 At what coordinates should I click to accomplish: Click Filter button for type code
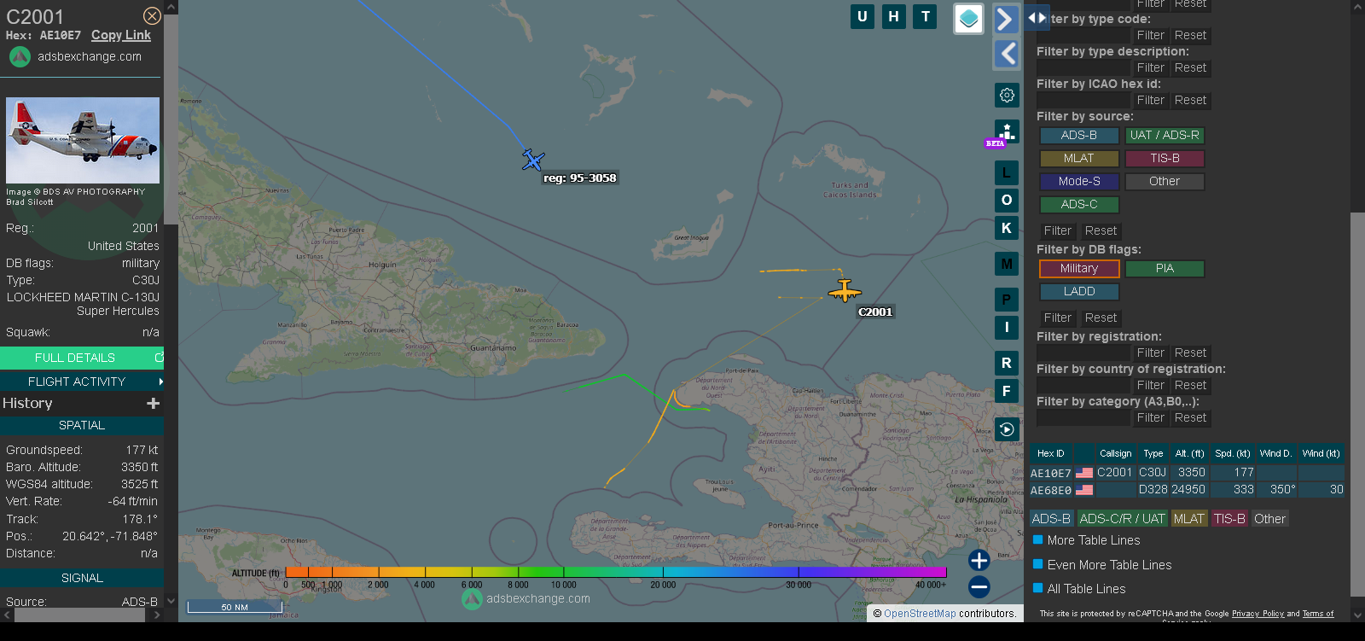click(1150, 35)
